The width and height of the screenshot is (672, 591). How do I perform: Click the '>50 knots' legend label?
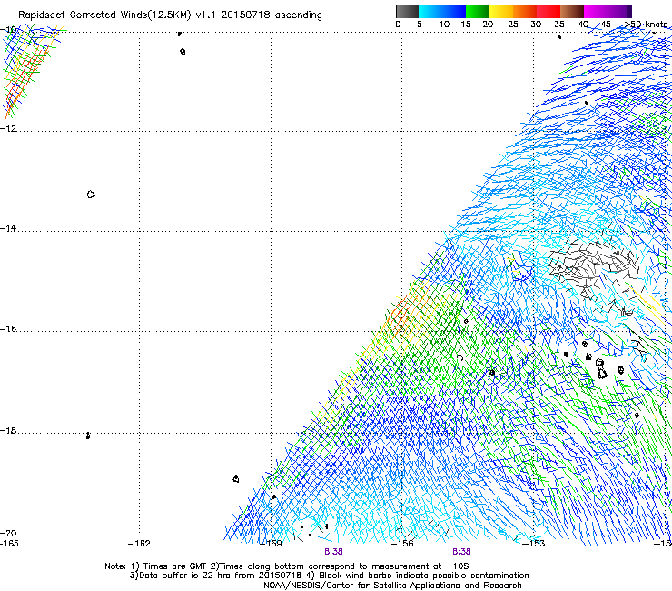point(646,25)
